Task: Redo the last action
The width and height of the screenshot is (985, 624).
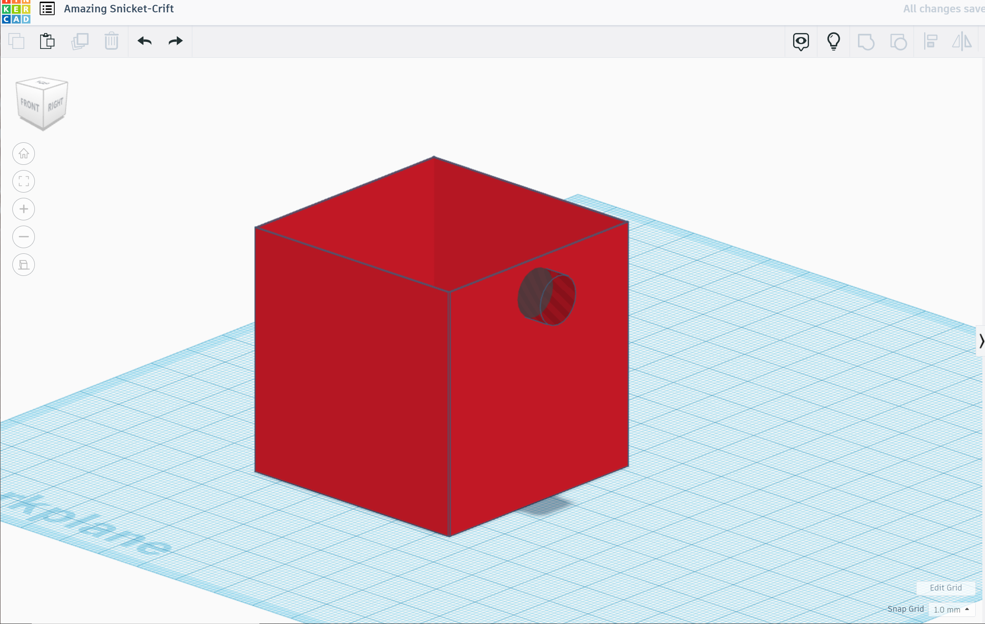Action: (x=175, y=41)
